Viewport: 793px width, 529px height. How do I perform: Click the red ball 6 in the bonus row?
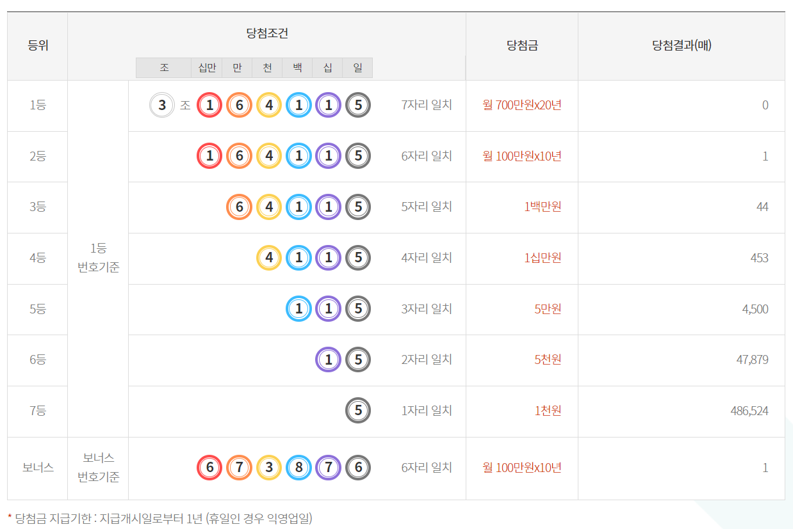(x=209, y=468)
